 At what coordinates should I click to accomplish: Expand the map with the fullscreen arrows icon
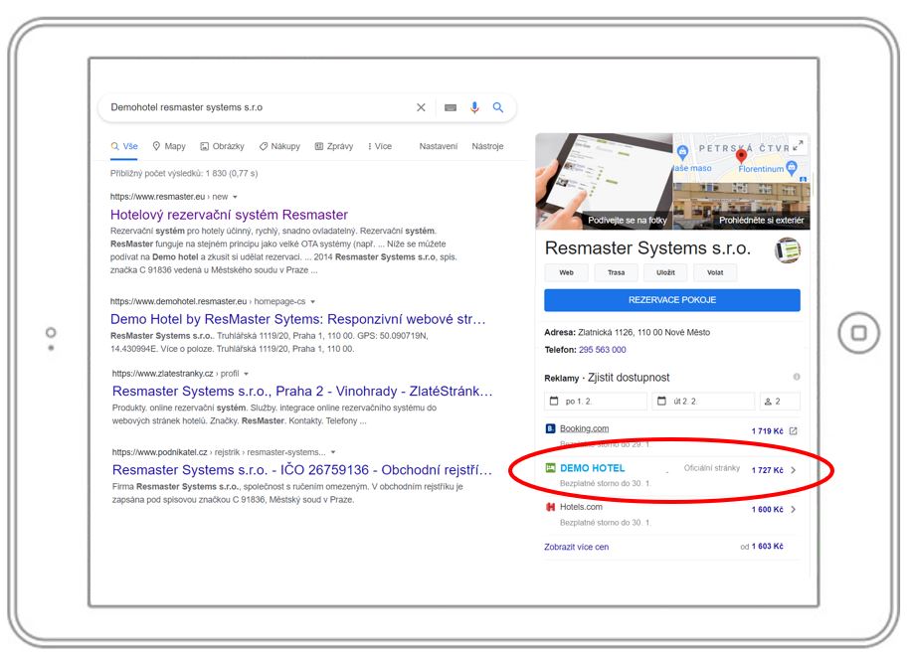point(798,145)
